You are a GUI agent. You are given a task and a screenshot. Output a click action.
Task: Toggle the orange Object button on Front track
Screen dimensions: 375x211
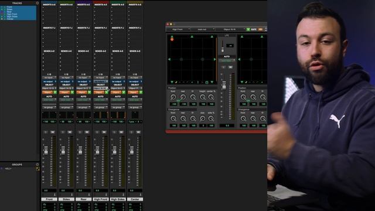[47, 93]
